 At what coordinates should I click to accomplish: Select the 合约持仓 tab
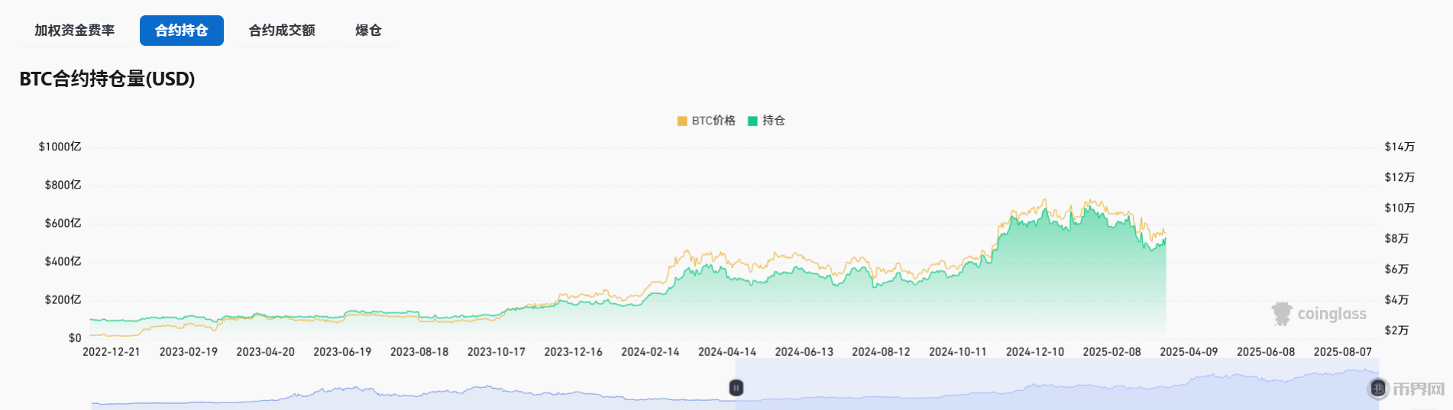pyautogui.click(x=182, y=31)
